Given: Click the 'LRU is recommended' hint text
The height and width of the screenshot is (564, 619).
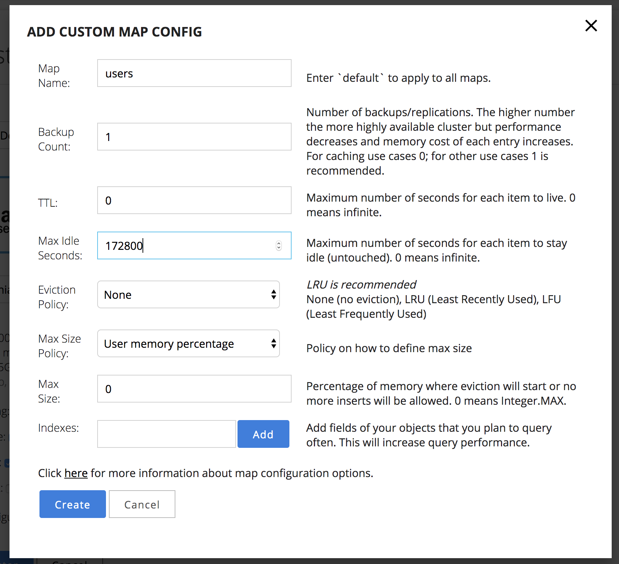Looking at the screenshot, I should pyautogui.click(x=361, y=285).
